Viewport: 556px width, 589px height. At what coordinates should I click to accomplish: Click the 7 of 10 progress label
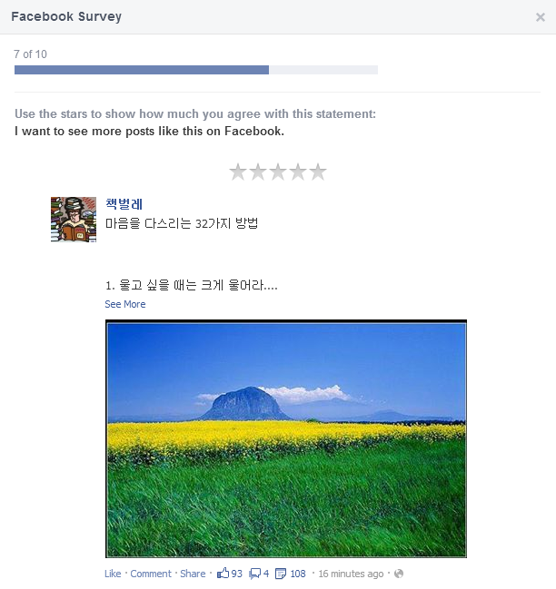pyautogui.click(x=31, y=54)
